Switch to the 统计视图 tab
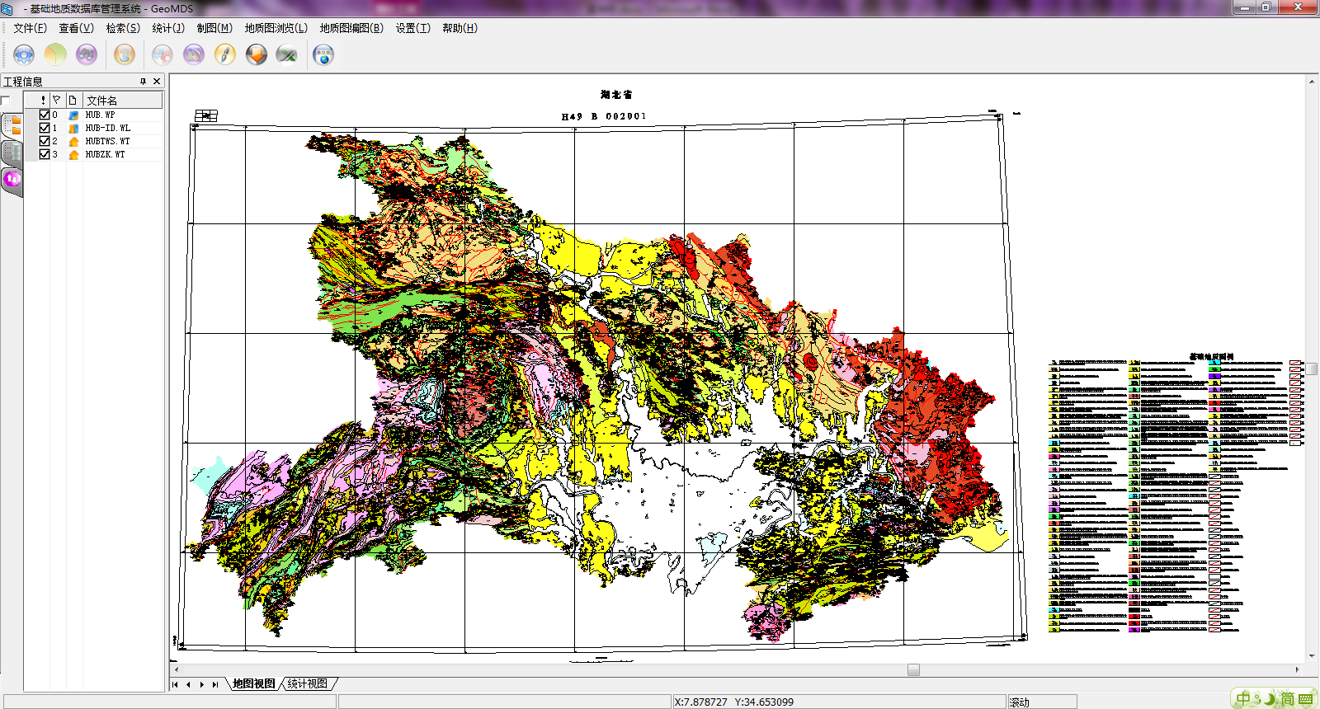This screenshot has height=709, width=1320. [308, 683]
